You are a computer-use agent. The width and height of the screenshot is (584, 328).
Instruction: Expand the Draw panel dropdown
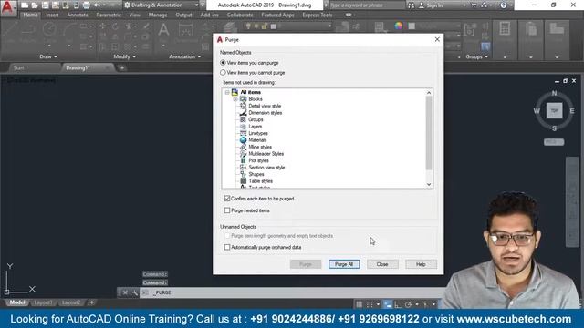tap(48, 56)
